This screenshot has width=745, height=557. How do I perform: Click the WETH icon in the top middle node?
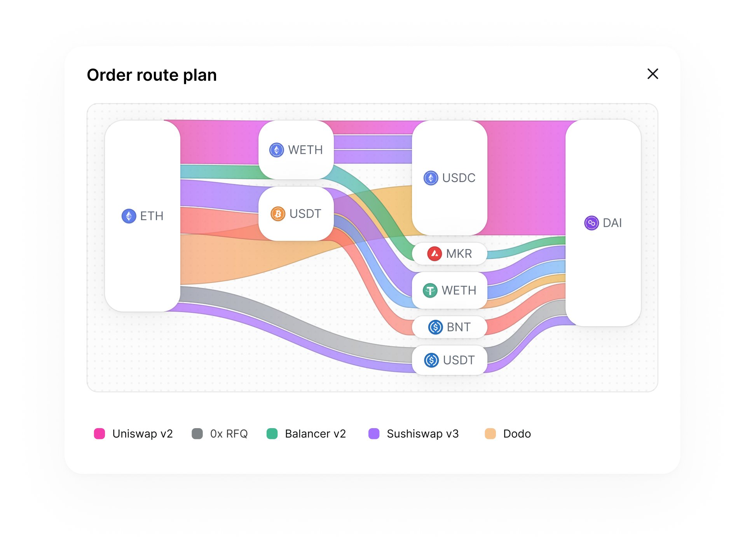pyautogui.click(x=276, y=150)
